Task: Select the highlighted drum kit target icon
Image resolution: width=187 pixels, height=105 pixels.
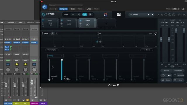Action: (x=84, y=15)
